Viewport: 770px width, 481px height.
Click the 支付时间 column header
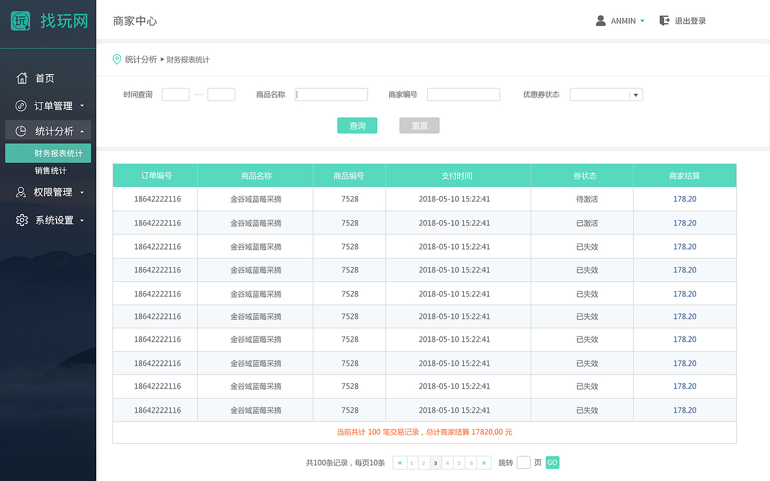(x=457, y=176)
